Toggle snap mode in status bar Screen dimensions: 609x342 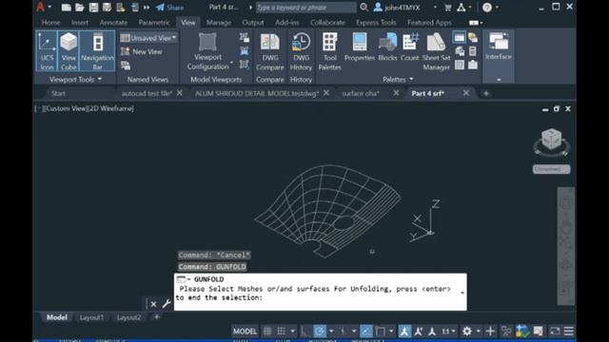(281, 332)
